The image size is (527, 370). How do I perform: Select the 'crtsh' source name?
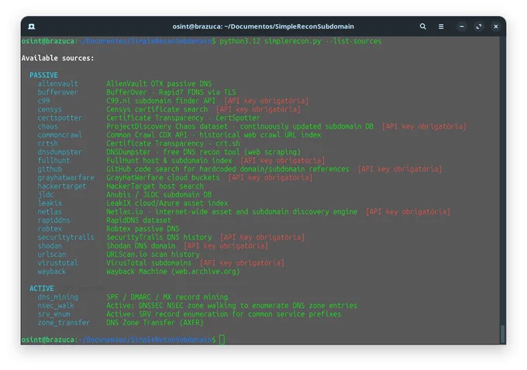pos(48,143)
